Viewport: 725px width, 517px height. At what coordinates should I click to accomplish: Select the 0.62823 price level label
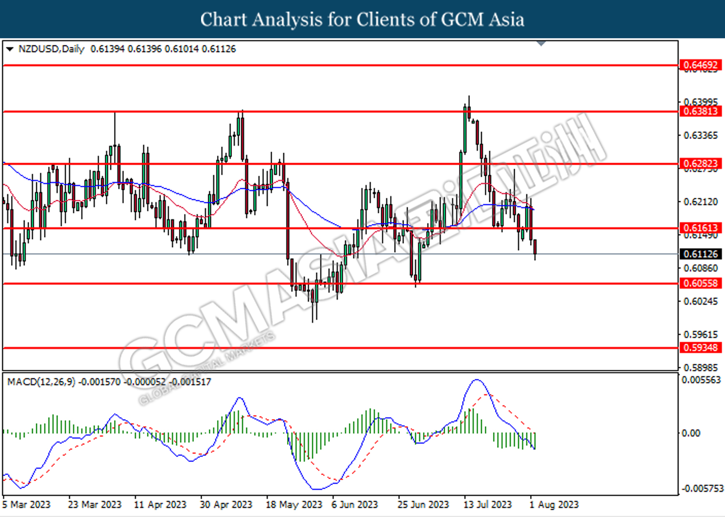pos(700,164)
